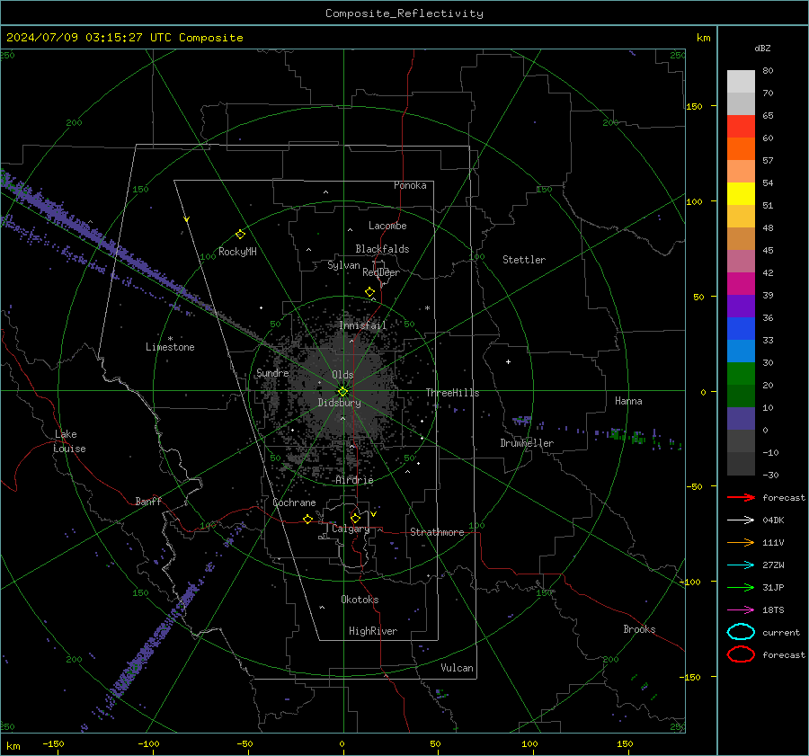
Task: Select the bright green 20–30 dBZ swatch
Action: pos(741,374)
